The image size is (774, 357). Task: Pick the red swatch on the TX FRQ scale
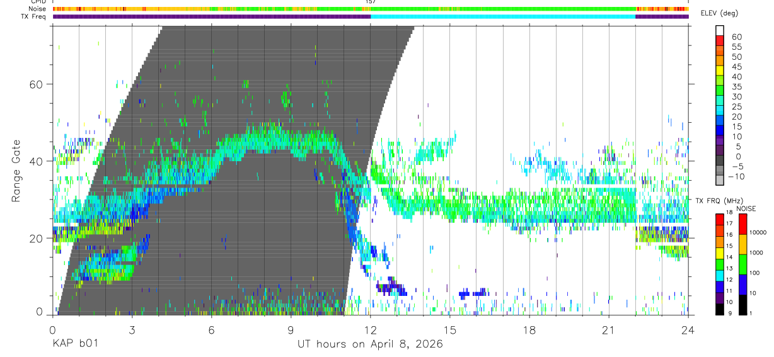coord(720,219)
